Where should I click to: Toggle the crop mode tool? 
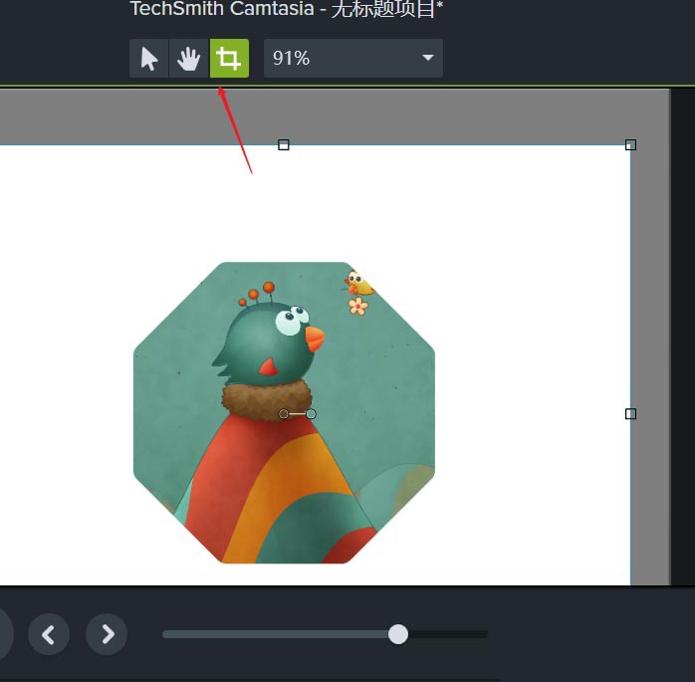pos(229,58)
